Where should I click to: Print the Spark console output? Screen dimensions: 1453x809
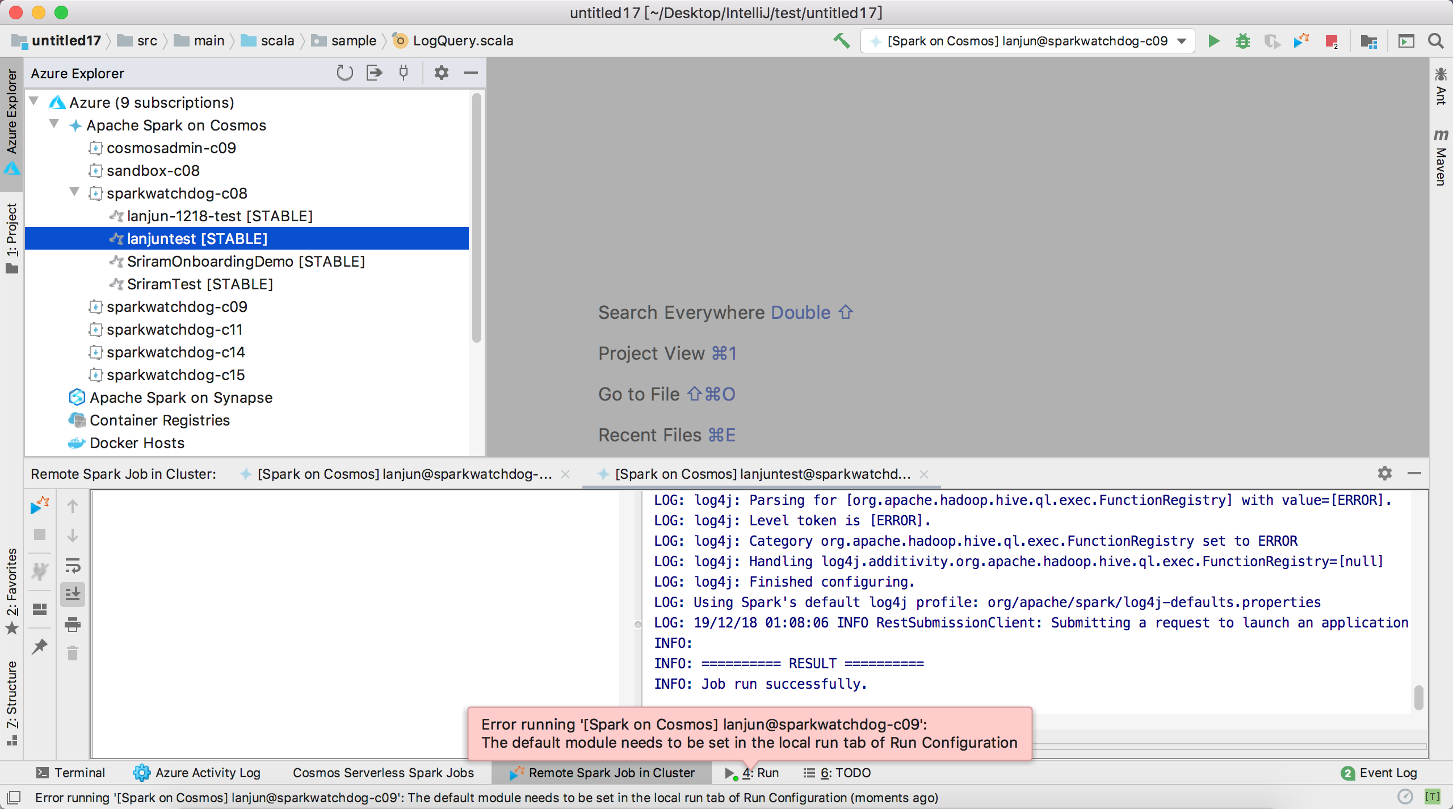[x=73, y=624]
